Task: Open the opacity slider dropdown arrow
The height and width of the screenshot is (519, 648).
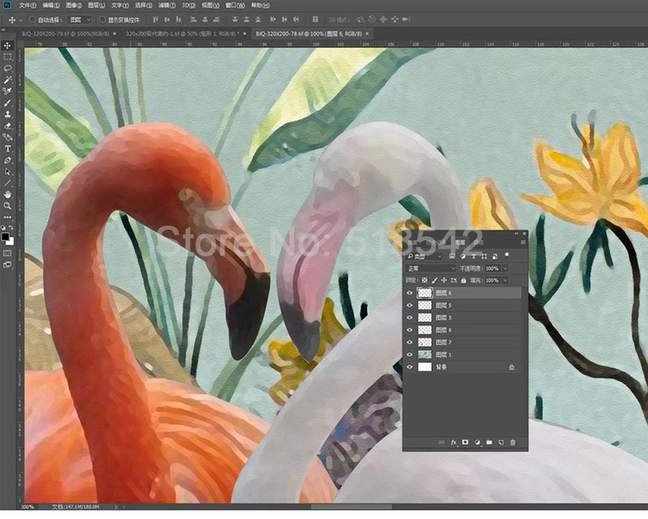Action: 505,269
